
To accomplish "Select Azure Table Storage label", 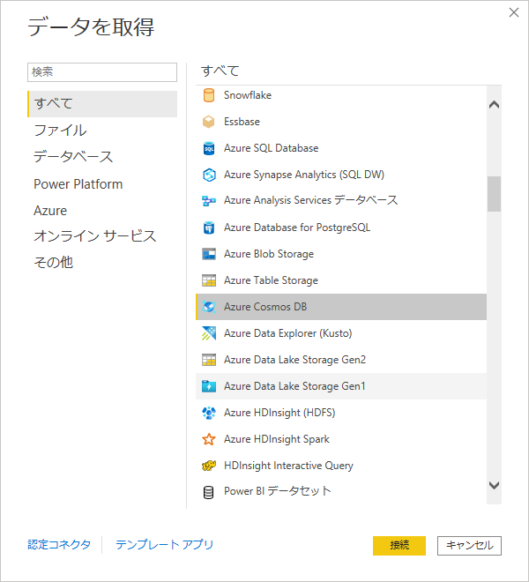I will pos(271,280).
